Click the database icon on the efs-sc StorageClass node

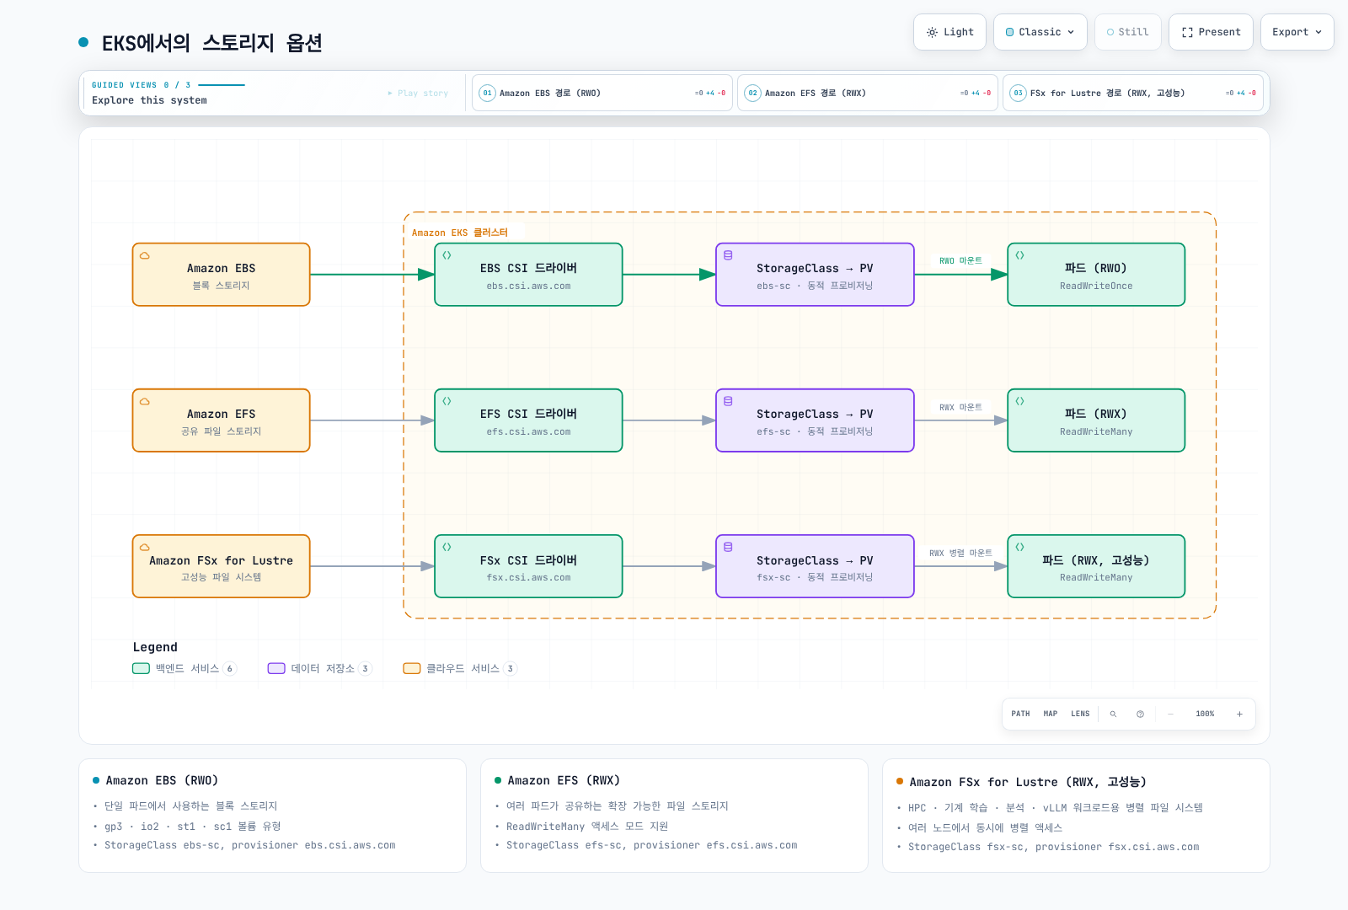click(x=728, y=401)
